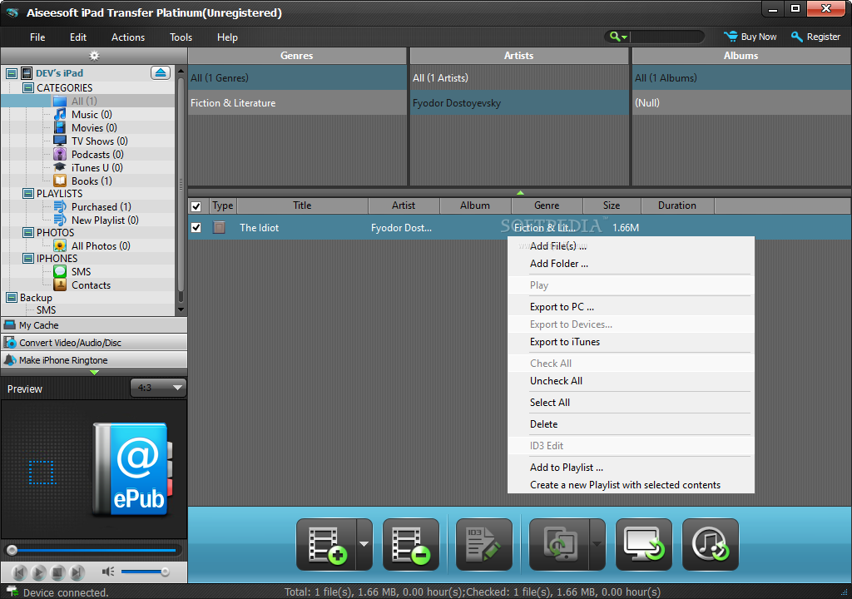852x599 pixels.
Task: Click the Add files toolbar button
Action: pyautogui.click(x=326, y=545)
